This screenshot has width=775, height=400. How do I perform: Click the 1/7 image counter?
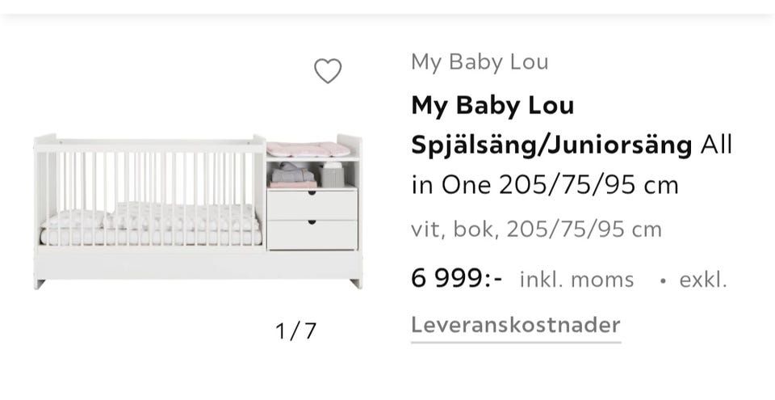point(295,331)
